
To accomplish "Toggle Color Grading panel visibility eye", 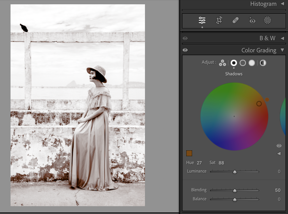I will pyautogui.click(x=185, y=50).
